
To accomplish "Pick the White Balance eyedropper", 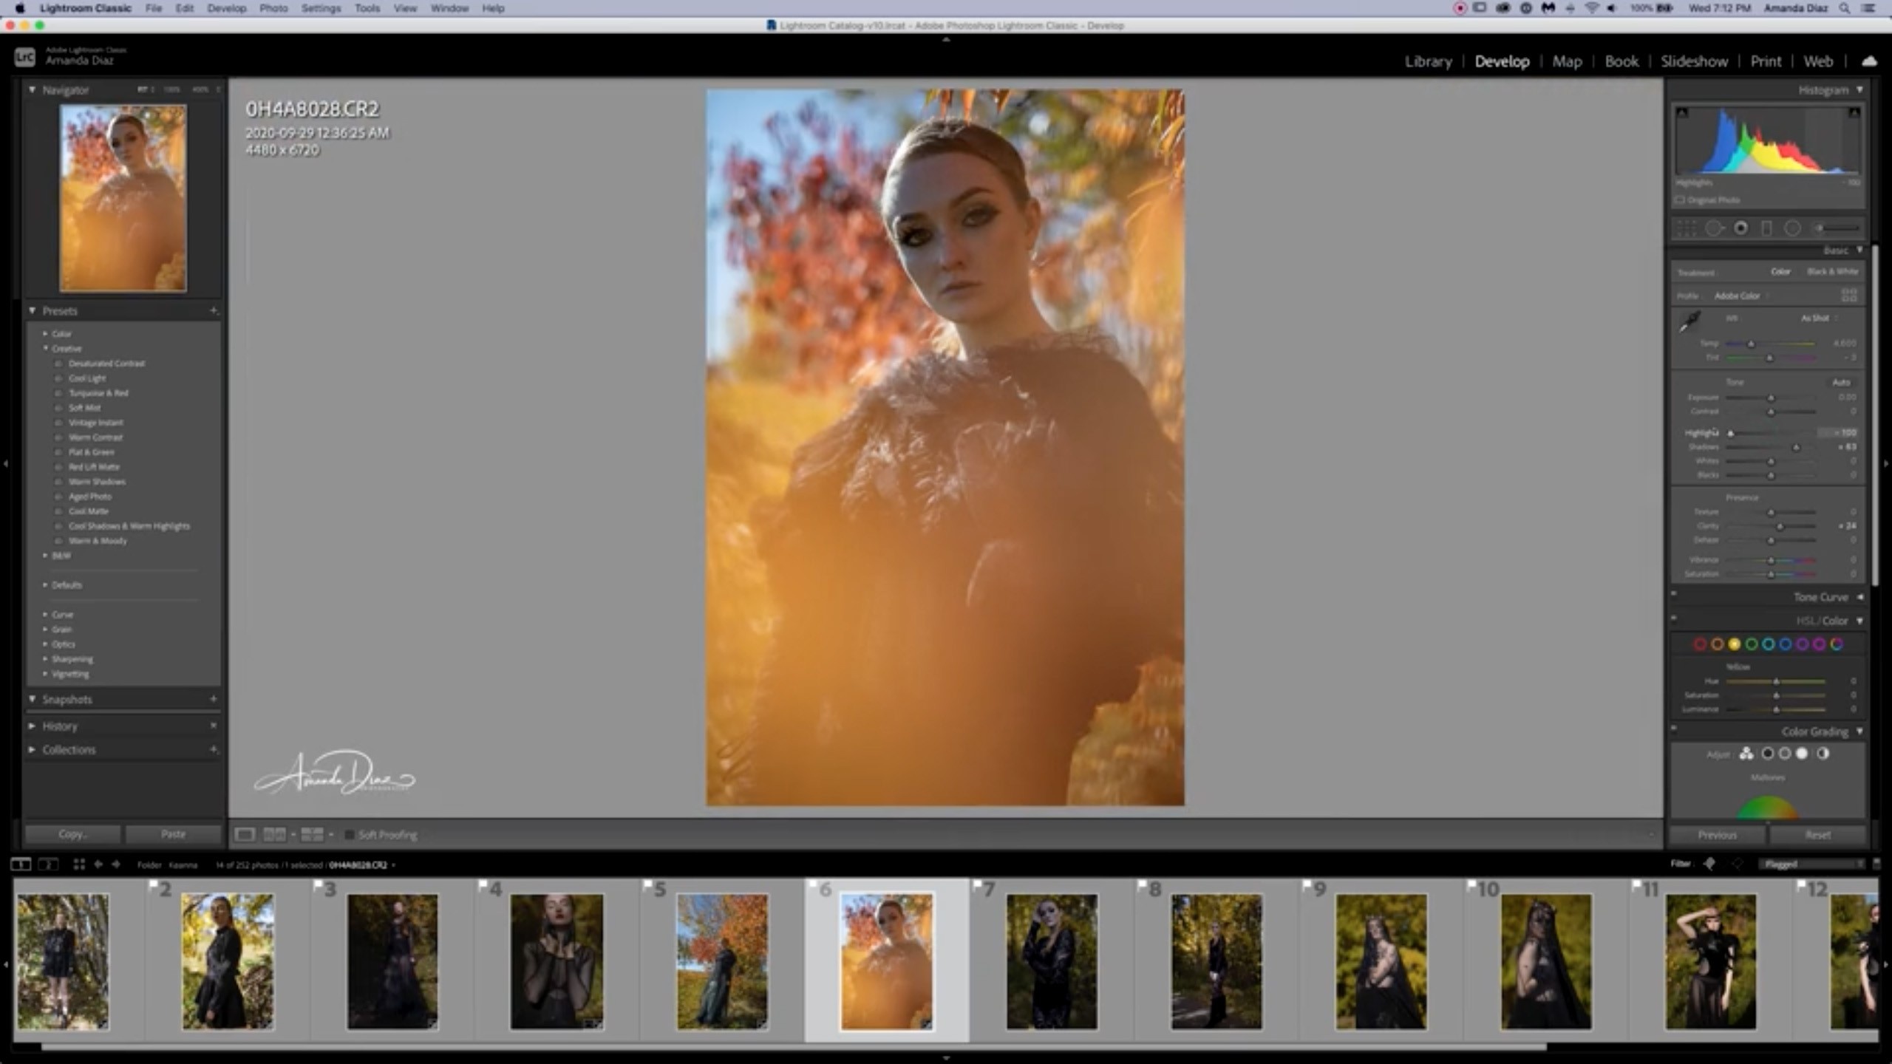I will coord(1689,322).
